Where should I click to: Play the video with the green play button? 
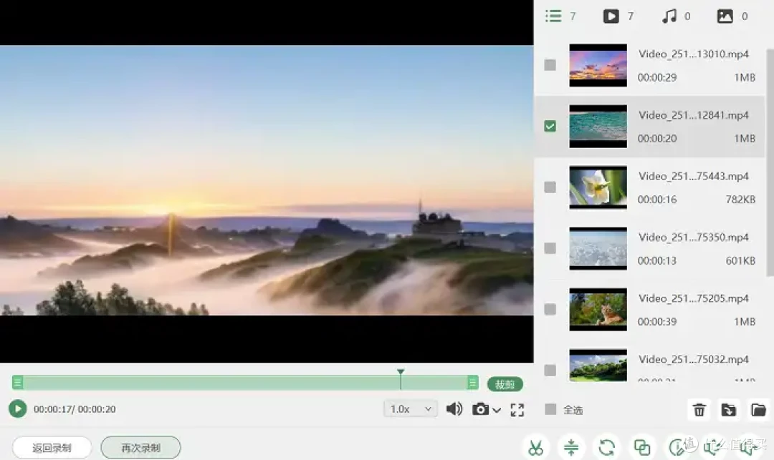(18, 408)
